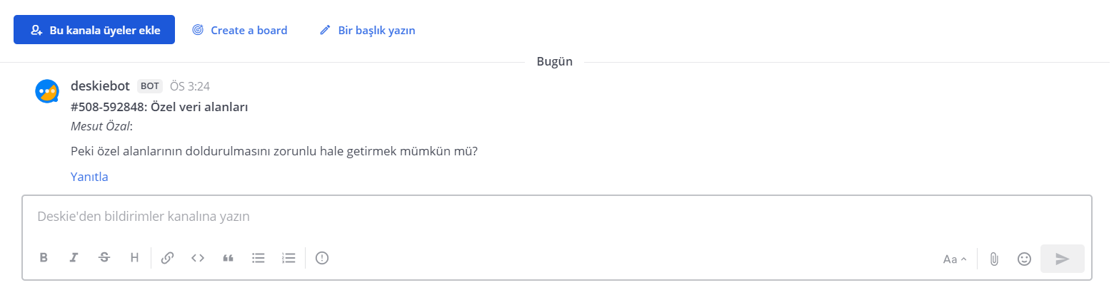Click Bir başlık yazın to edit header

(x=368, y=31)
